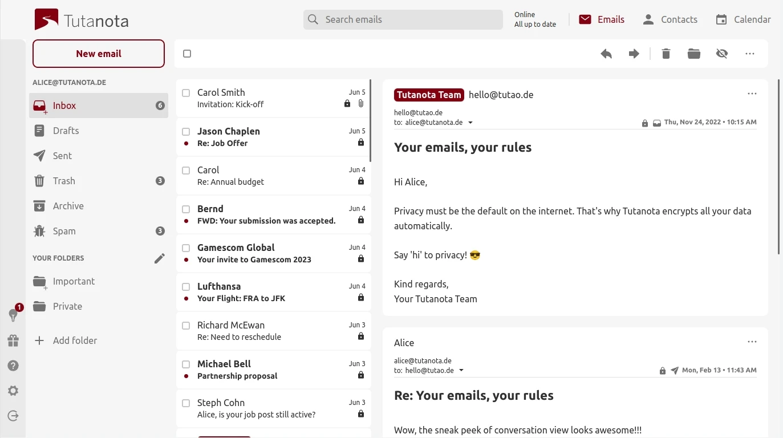Click the email list scrollbar
The height and width of the screenshot is (438, 783).
point(371,121)
